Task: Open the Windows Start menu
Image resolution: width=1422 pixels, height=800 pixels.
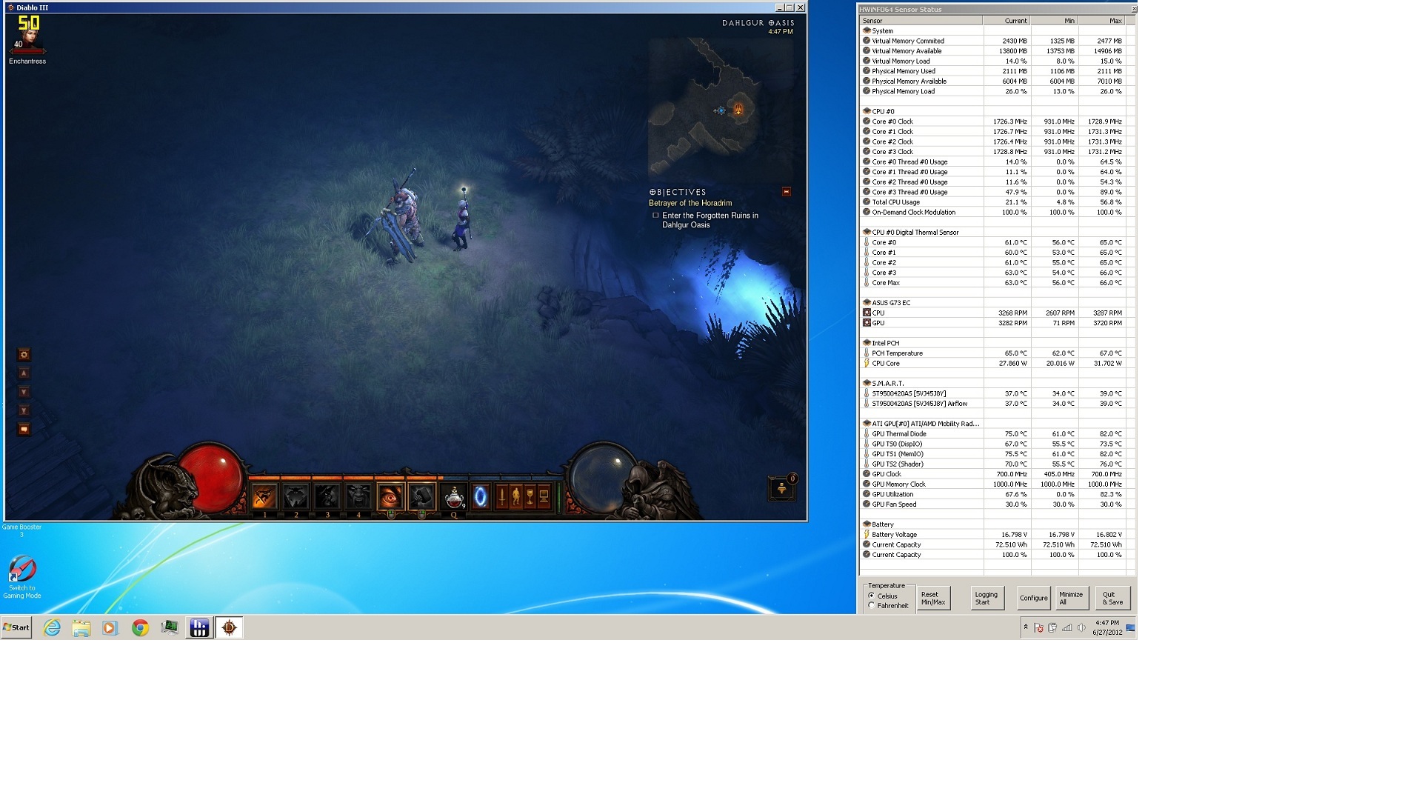Action: coord(16,627)
